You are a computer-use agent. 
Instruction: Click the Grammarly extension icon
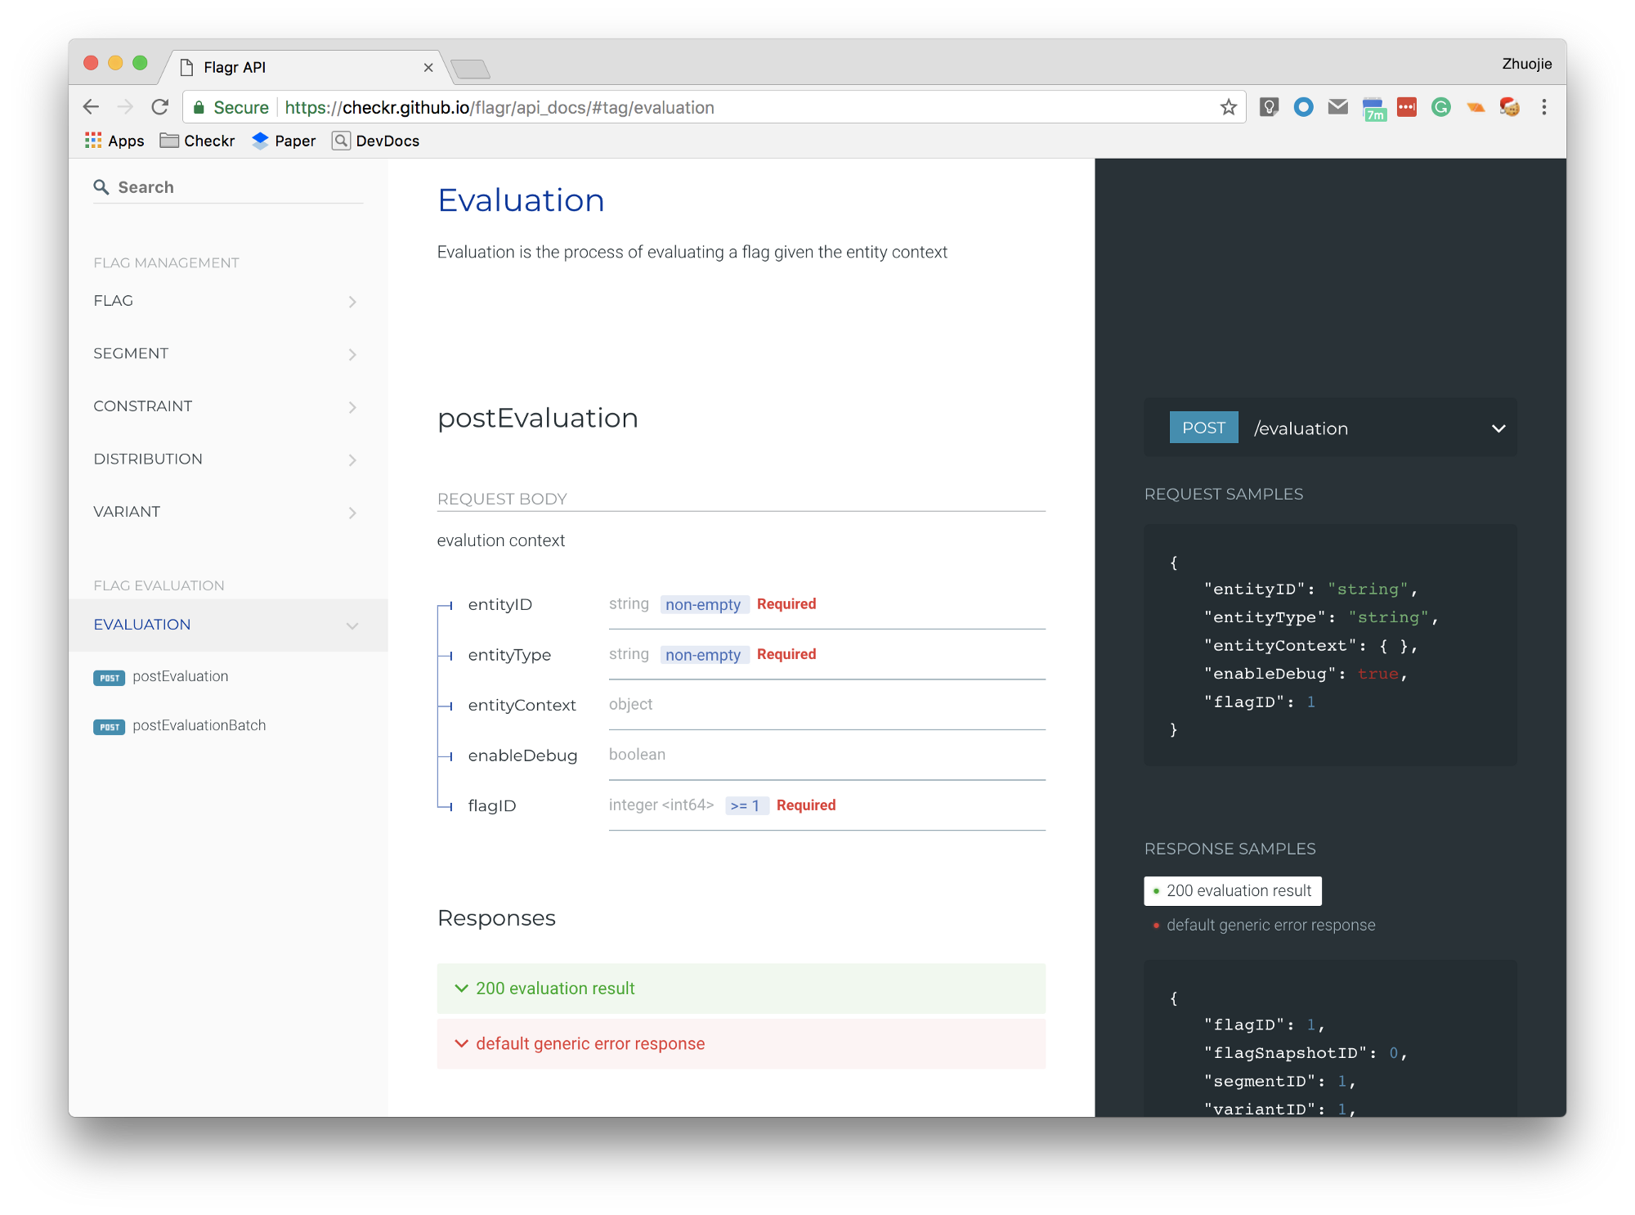coord(1440,107)
